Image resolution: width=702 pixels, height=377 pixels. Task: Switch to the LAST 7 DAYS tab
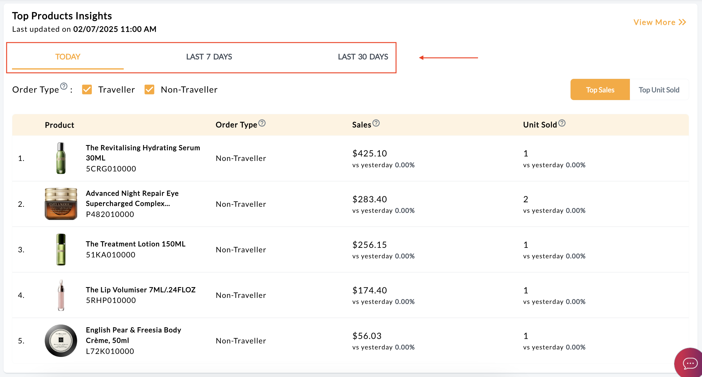pos(209,57)
